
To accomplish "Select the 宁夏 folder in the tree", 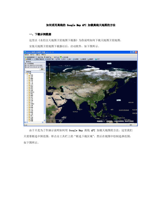I will 31,105.
